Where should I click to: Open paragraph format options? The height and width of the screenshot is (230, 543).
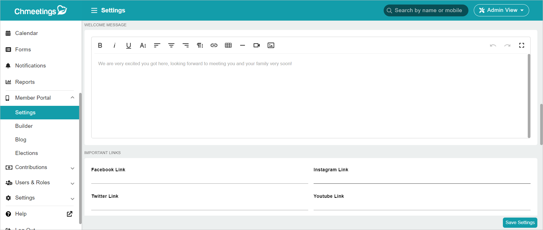tap(200, 45)
